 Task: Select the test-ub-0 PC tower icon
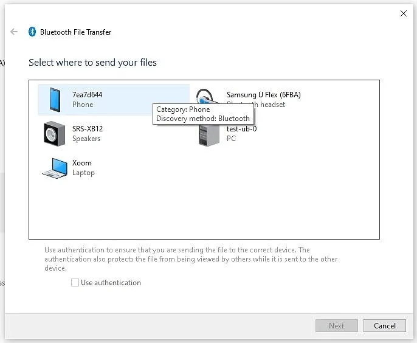click(209, 135)
